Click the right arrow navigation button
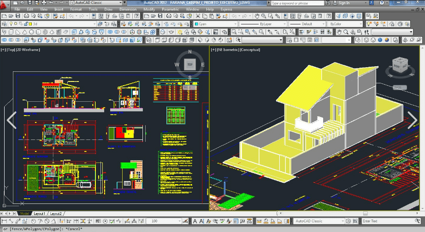Screen dimensions: 425x232 pos(412,120)
